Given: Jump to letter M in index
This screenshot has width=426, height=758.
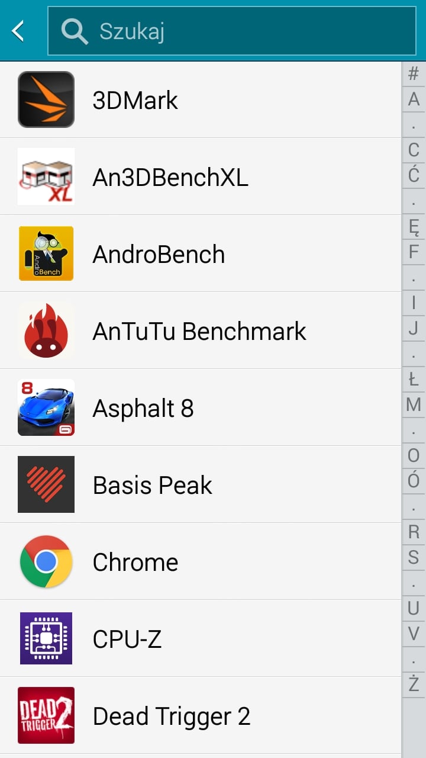Looking at the screenshot, I should [414, 405].
